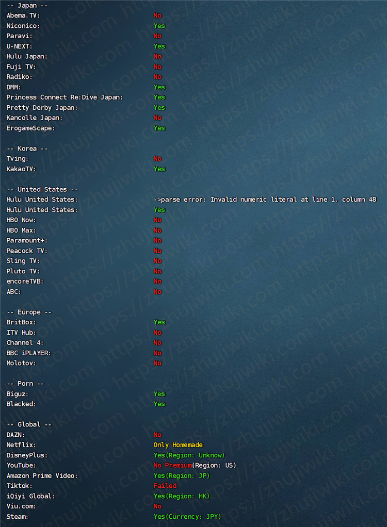The height and width of the screenshot is (527, 387).
Task: Click the '-- Europe --' section header
Action: 29,312
